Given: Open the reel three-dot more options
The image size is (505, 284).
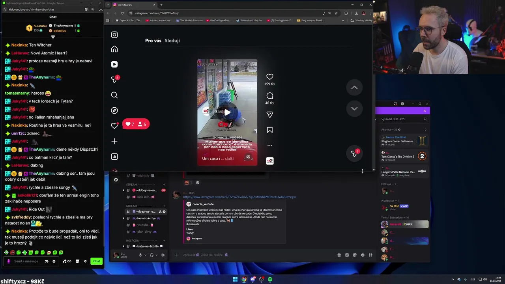Looking at the screenshot, I should tap(270, 145).
